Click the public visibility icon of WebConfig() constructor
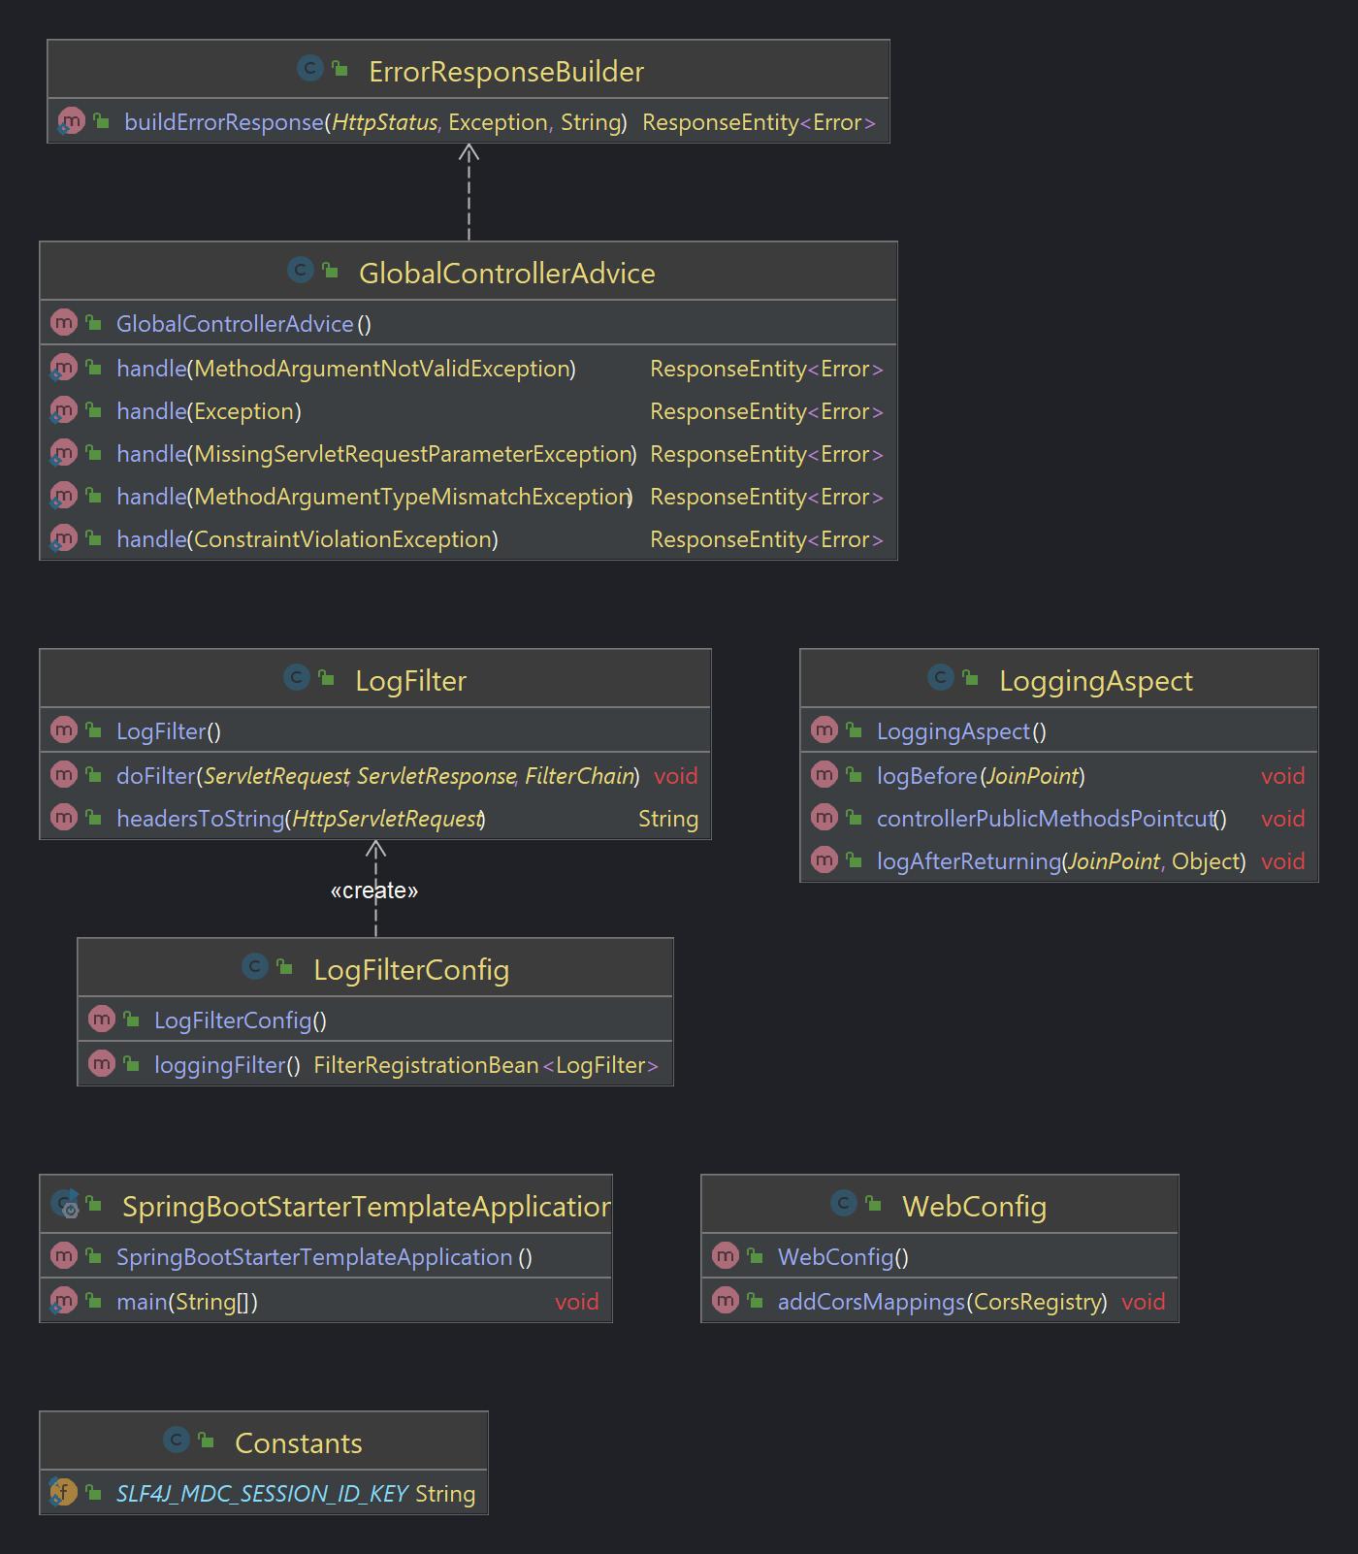This screenshot has width=1358, height=1554. coord(756,1256)
